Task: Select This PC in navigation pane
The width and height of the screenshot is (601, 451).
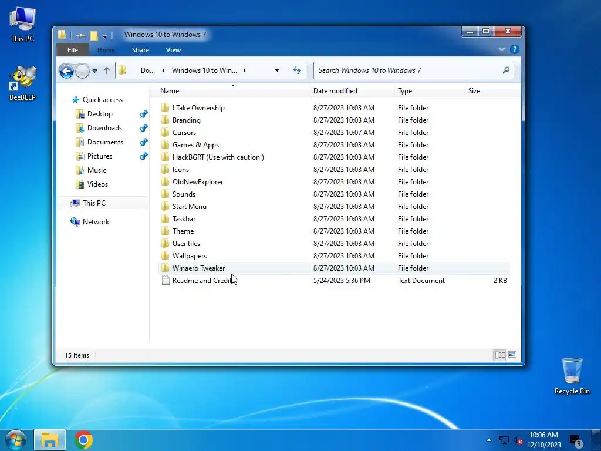Action: pos(93,203)
